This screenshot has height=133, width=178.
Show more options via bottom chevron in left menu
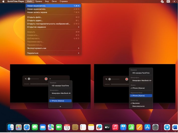(60, 106)
